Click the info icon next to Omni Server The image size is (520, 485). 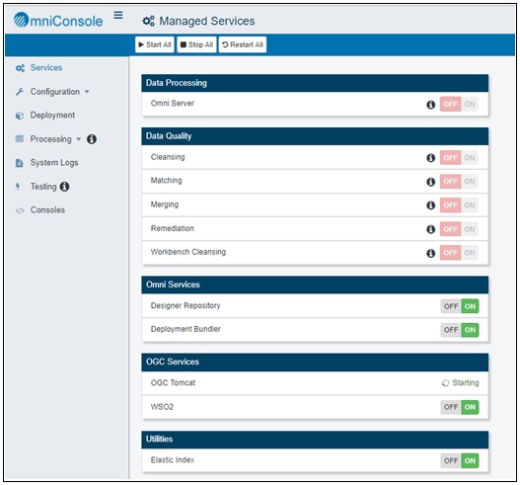tap(430, 105)
